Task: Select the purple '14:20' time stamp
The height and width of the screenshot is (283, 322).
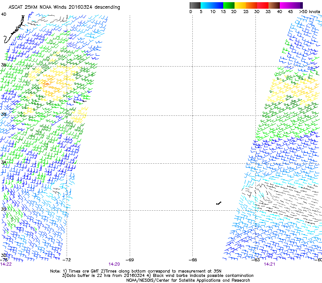Action: 114,264
